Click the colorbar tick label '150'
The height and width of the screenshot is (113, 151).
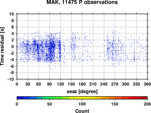click(x=115, y=104)
